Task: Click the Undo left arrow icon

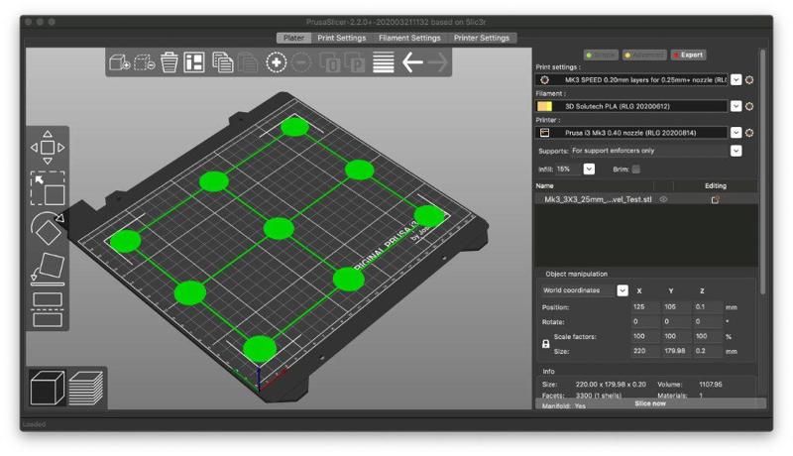Action: click(x=412, y=62)
